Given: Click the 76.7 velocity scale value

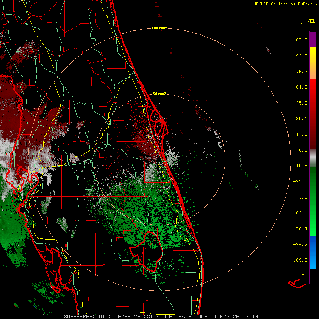Looking at the screenshot, I should point(302,71).
